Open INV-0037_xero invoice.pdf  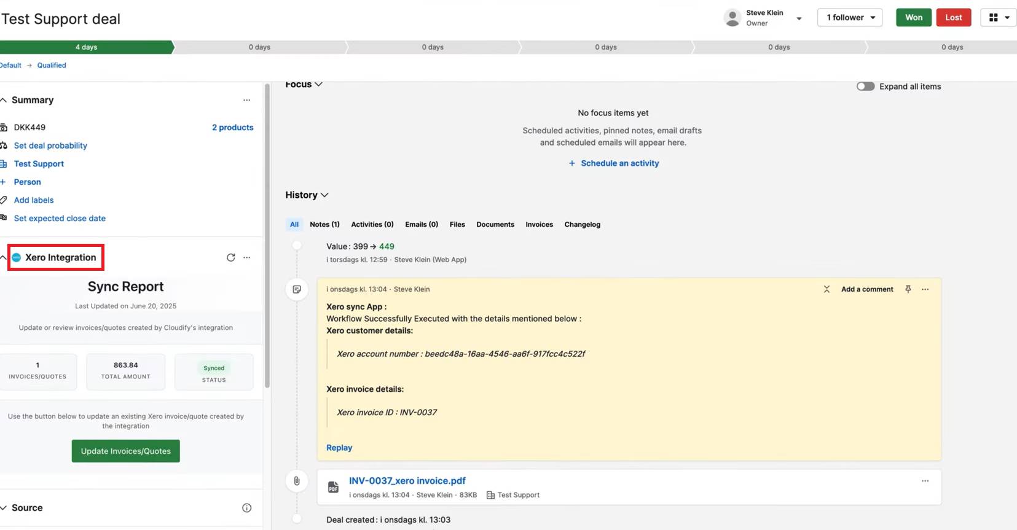click(407, 481)
